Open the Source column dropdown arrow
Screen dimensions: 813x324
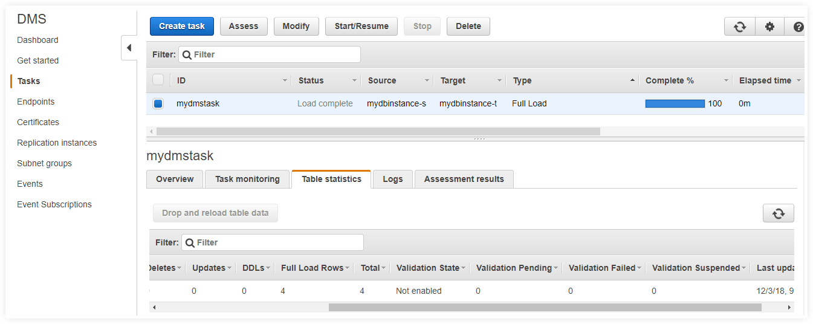point(427,81)
